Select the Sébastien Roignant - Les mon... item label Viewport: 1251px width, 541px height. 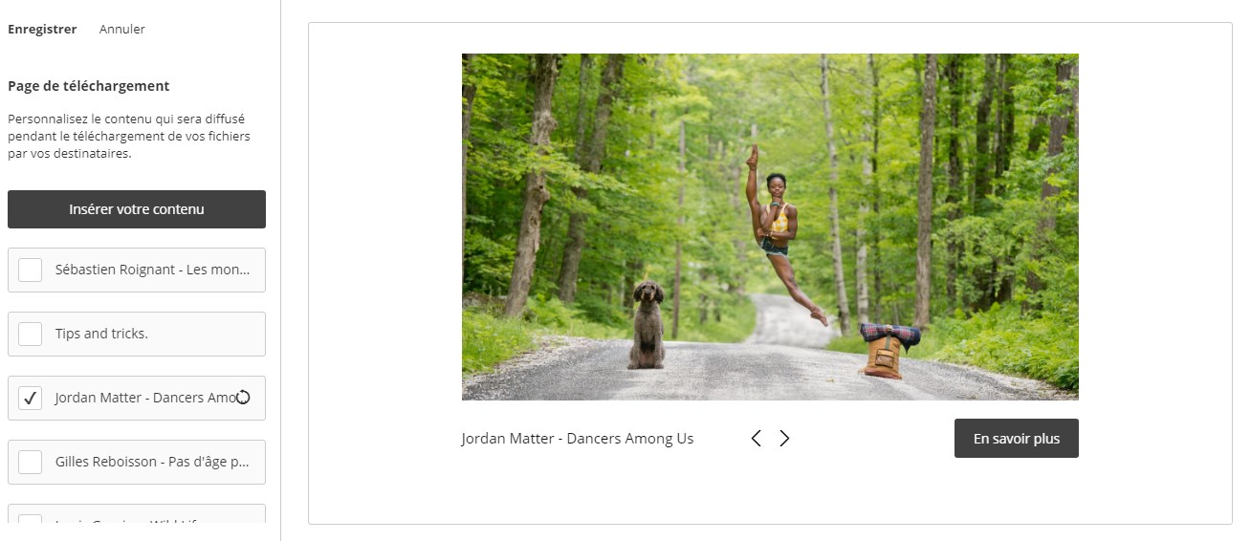153,270
